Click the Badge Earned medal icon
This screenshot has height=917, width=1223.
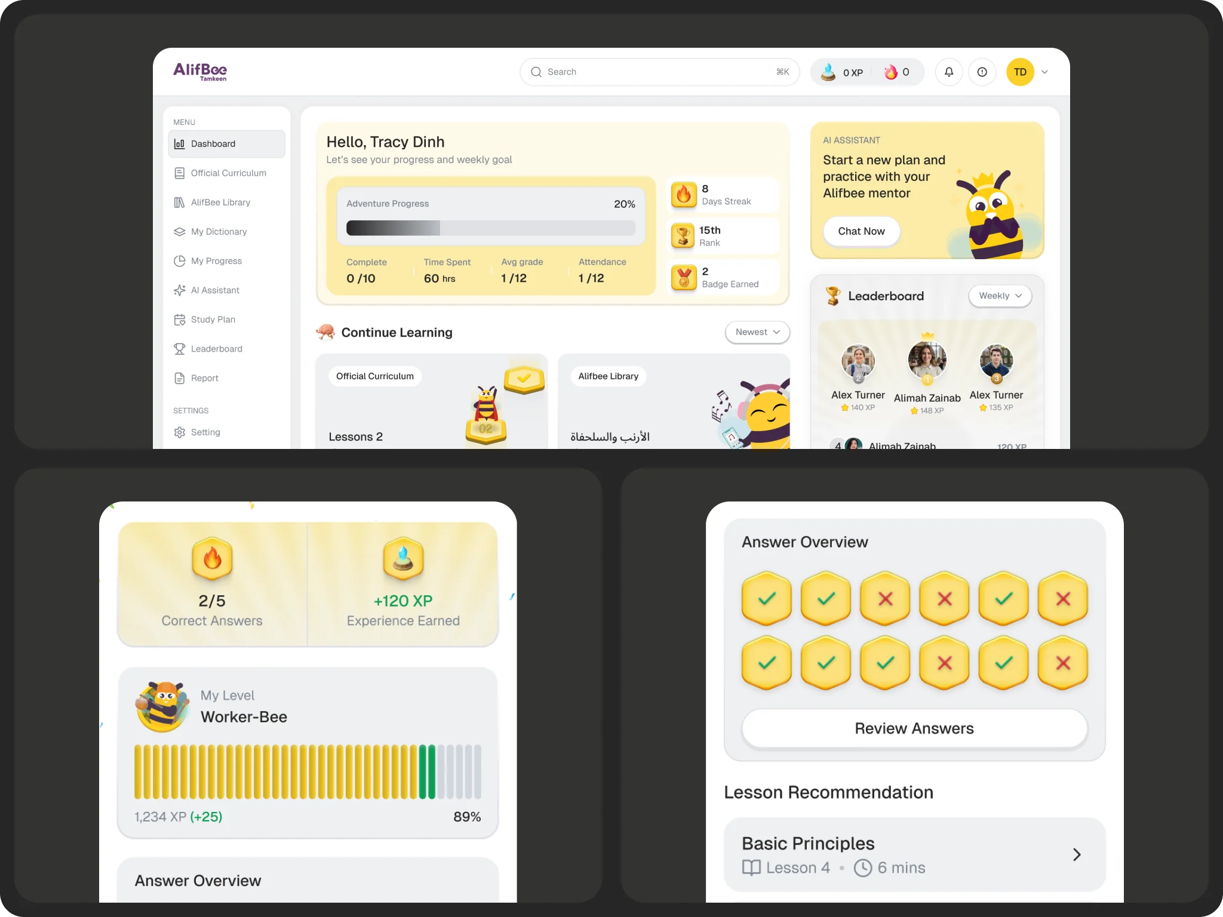[x=684, y=277]
